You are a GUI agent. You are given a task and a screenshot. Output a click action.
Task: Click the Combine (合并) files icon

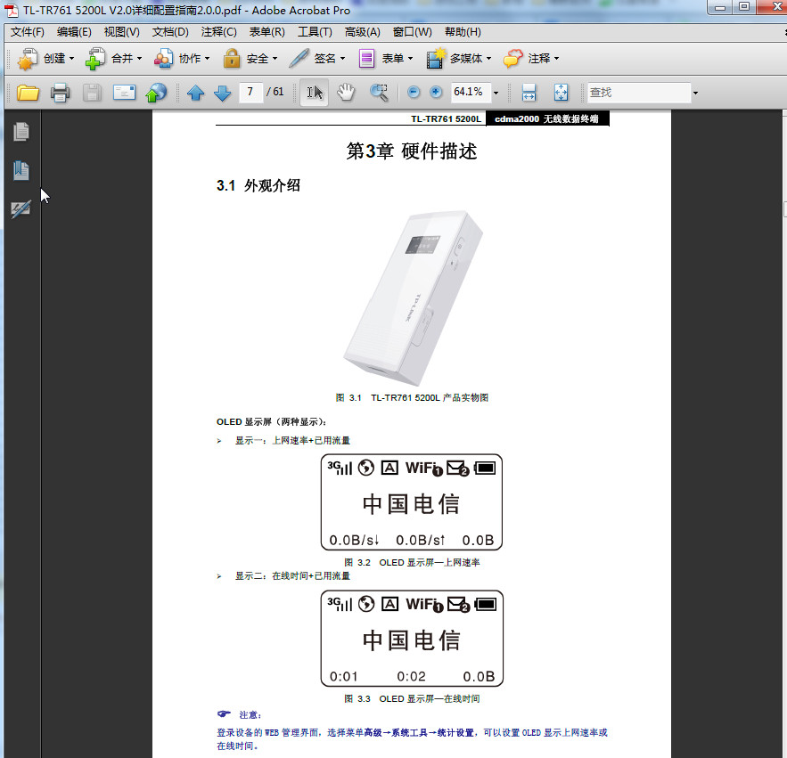pos(94,59)
